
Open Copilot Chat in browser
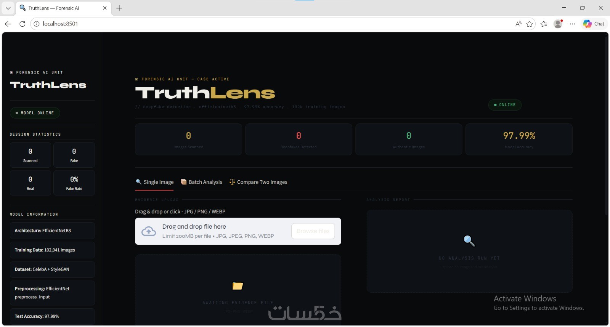(x=594, y=24)
